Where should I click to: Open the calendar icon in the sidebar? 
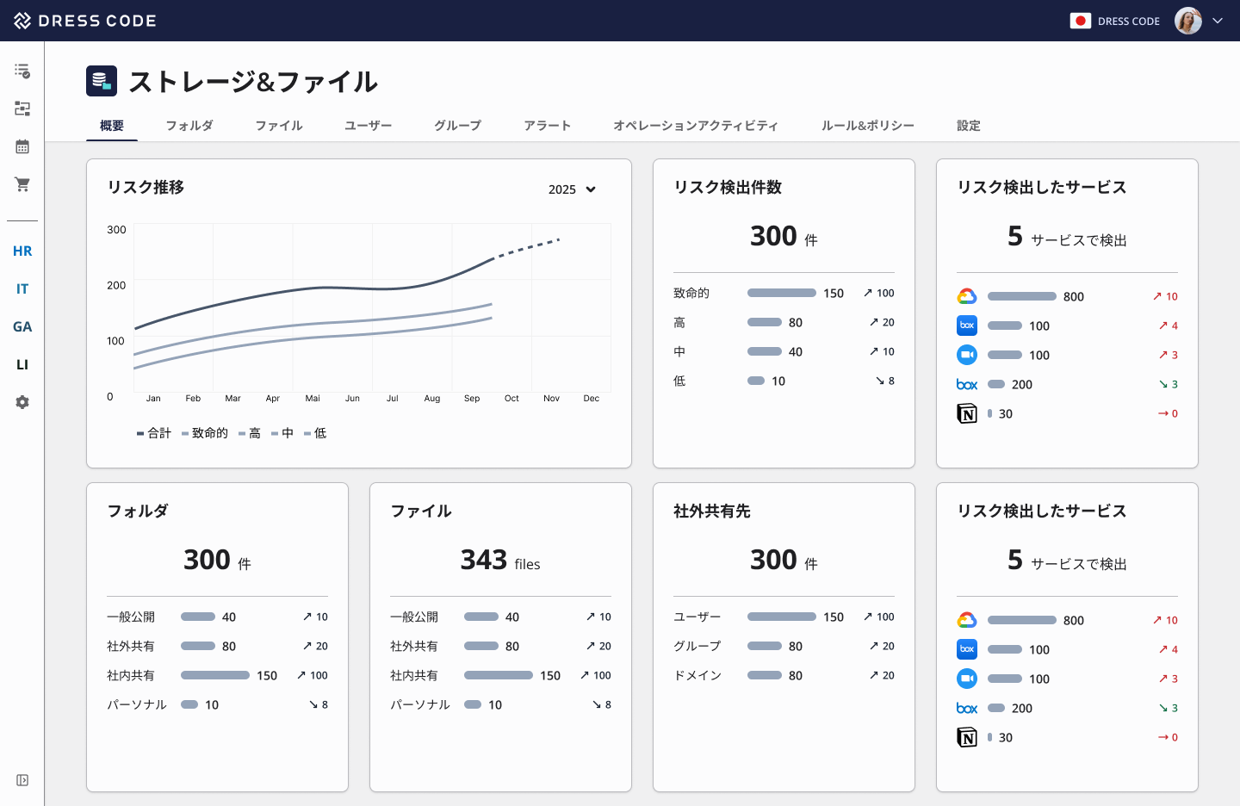click(x=22, y=146)
